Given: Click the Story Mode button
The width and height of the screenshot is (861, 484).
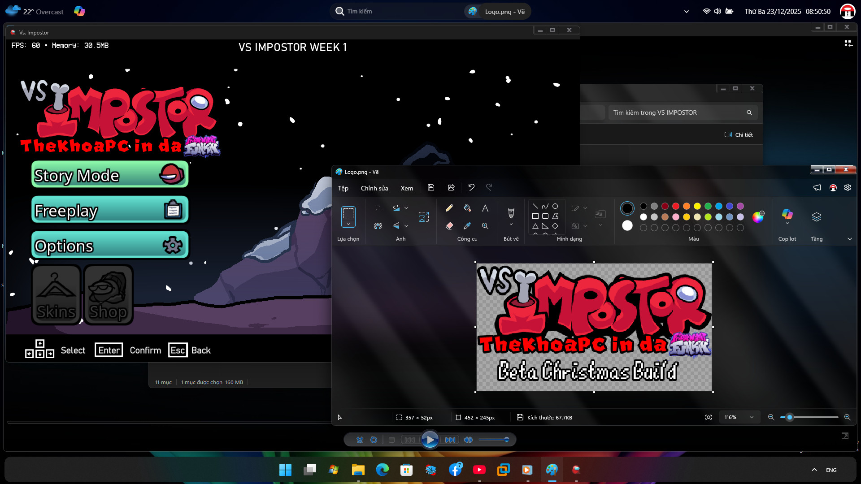Looking at the screenshot, I should (x=110, y=175).
